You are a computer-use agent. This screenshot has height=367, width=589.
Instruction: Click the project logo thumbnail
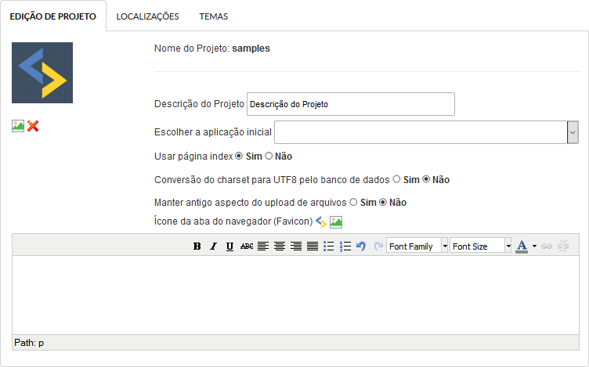[42, 73]
